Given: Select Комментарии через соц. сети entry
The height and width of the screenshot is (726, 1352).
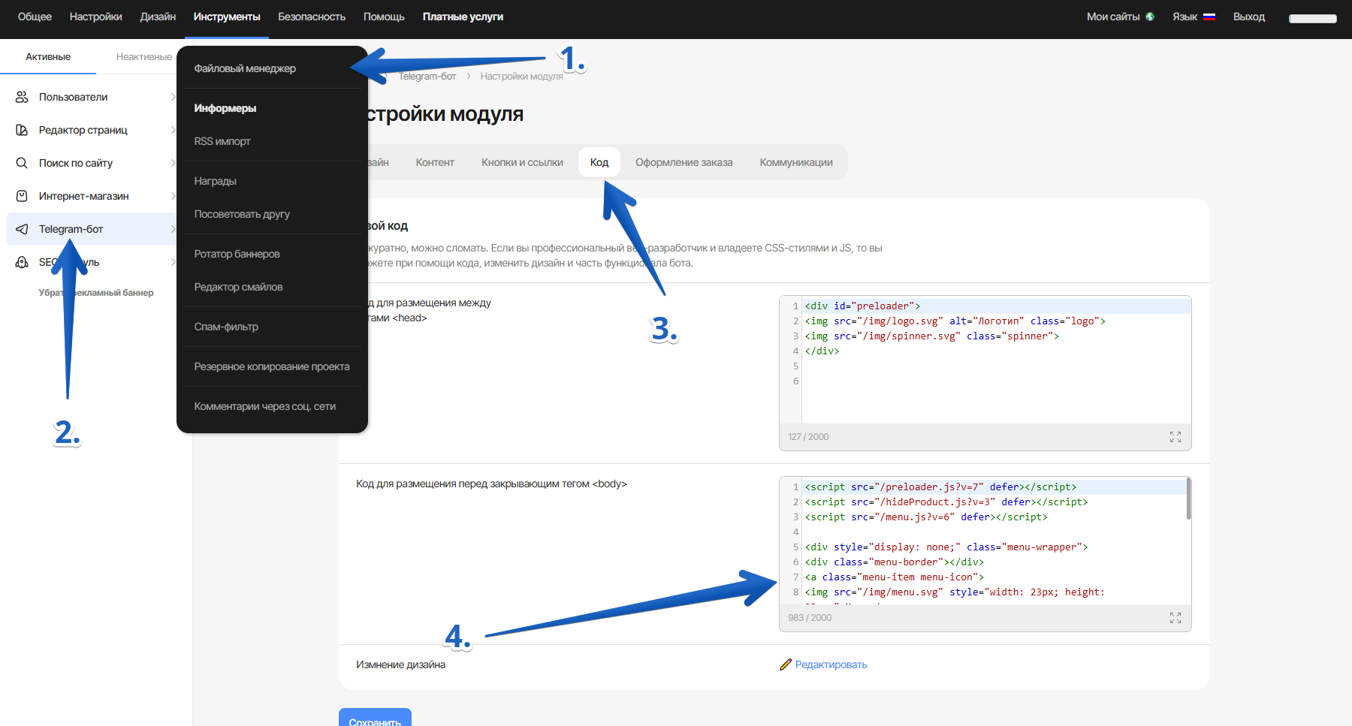Looking at the screenshot, I should coord(265,406).
